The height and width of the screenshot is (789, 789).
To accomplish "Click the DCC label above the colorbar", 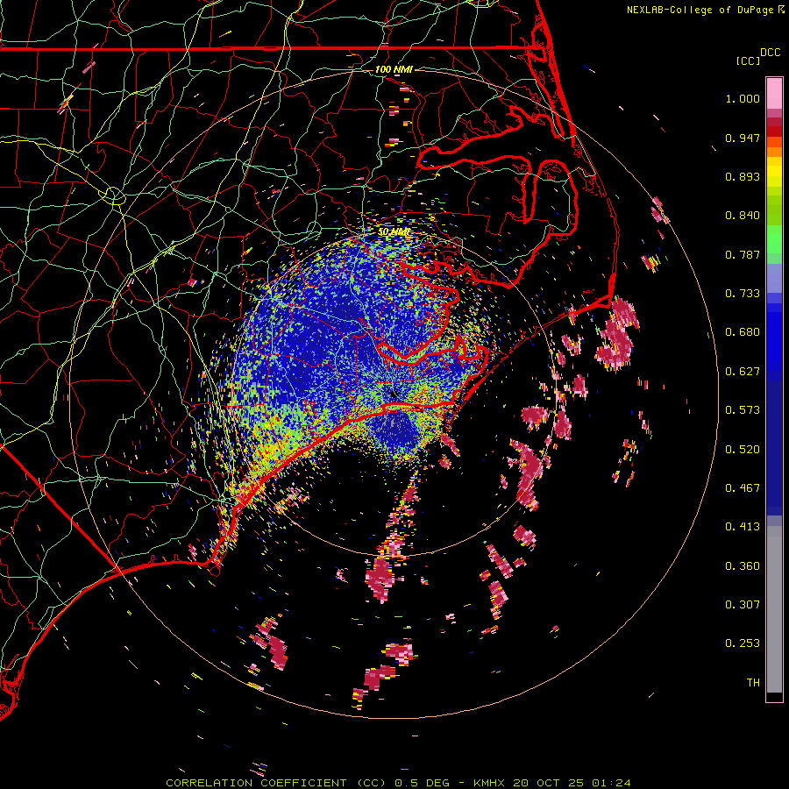I will 770,53.
